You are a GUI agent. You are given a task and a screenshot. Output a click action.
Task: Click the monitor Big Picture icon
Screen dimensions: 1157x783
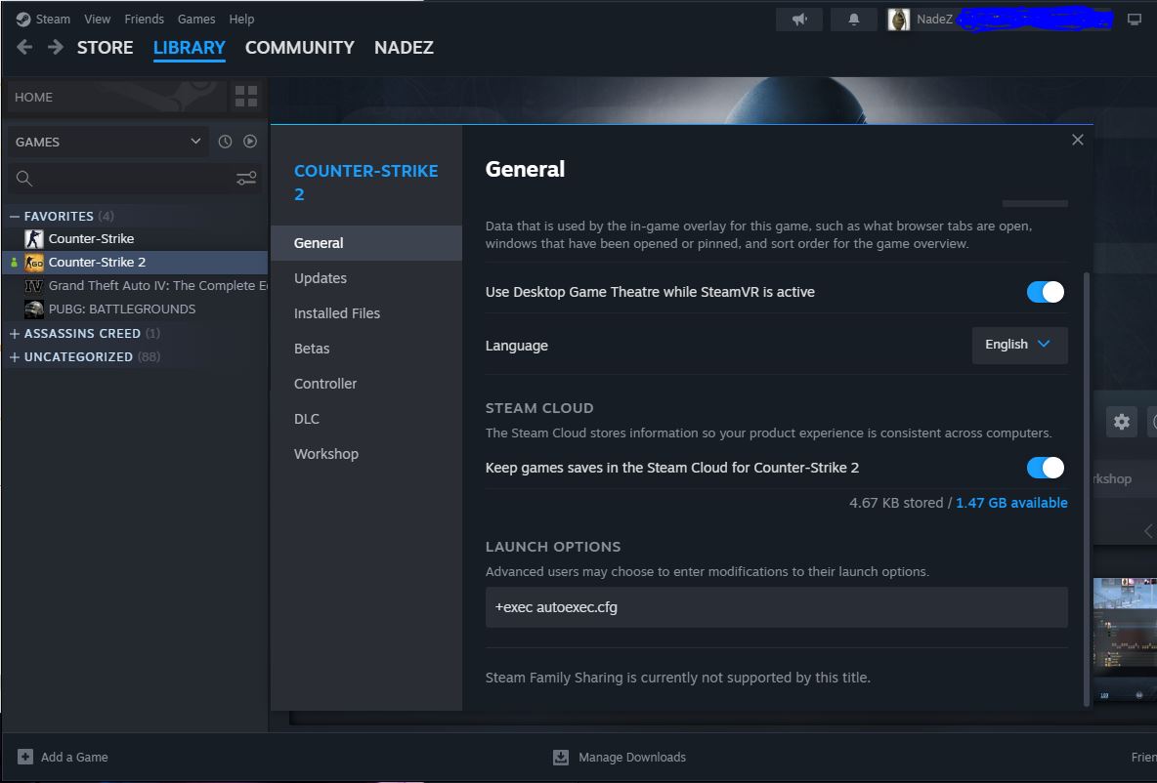pos(1135,20)
